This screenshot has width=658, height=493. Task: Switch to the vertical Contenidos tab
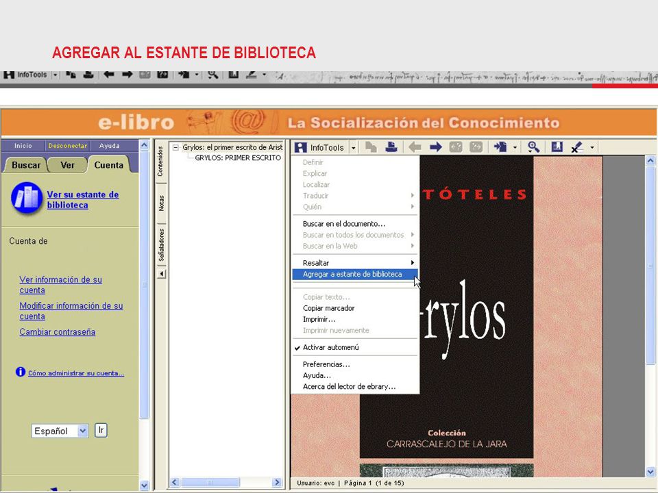(160, 162)
